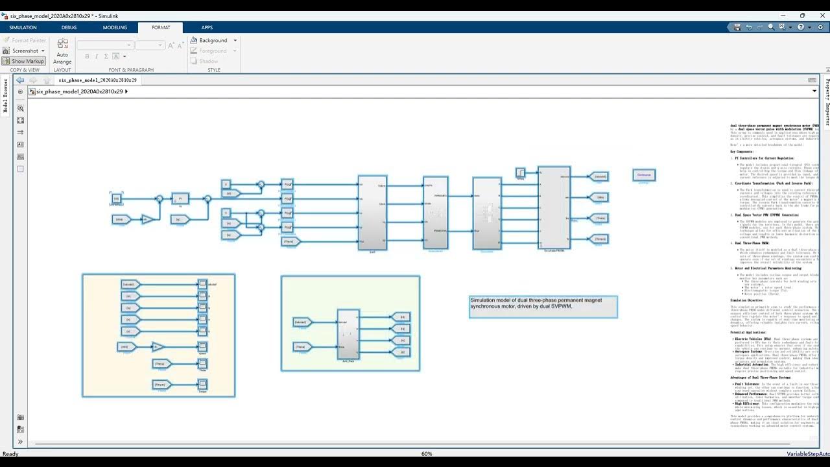830x467 pixels.
Task: Click the VariableStepAuto solver link
Action: click(x=808, y=454)
